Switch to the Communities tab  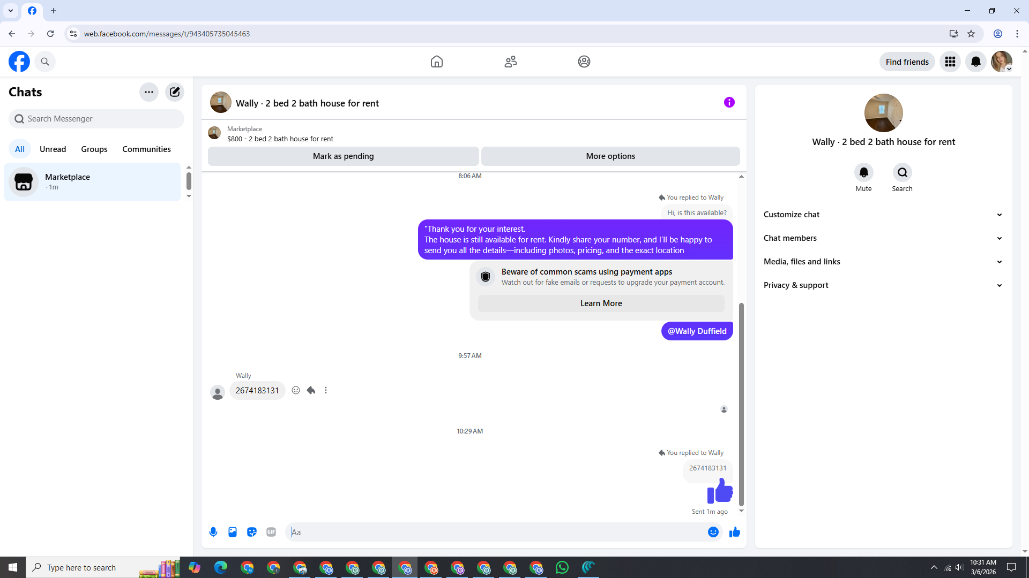point(146,149)
